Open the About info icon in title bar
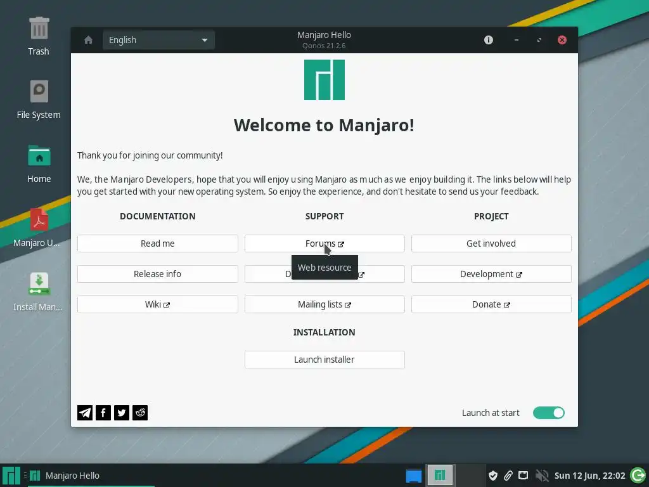This screenshot has height=487, width=649. click(x=489, y=40)
